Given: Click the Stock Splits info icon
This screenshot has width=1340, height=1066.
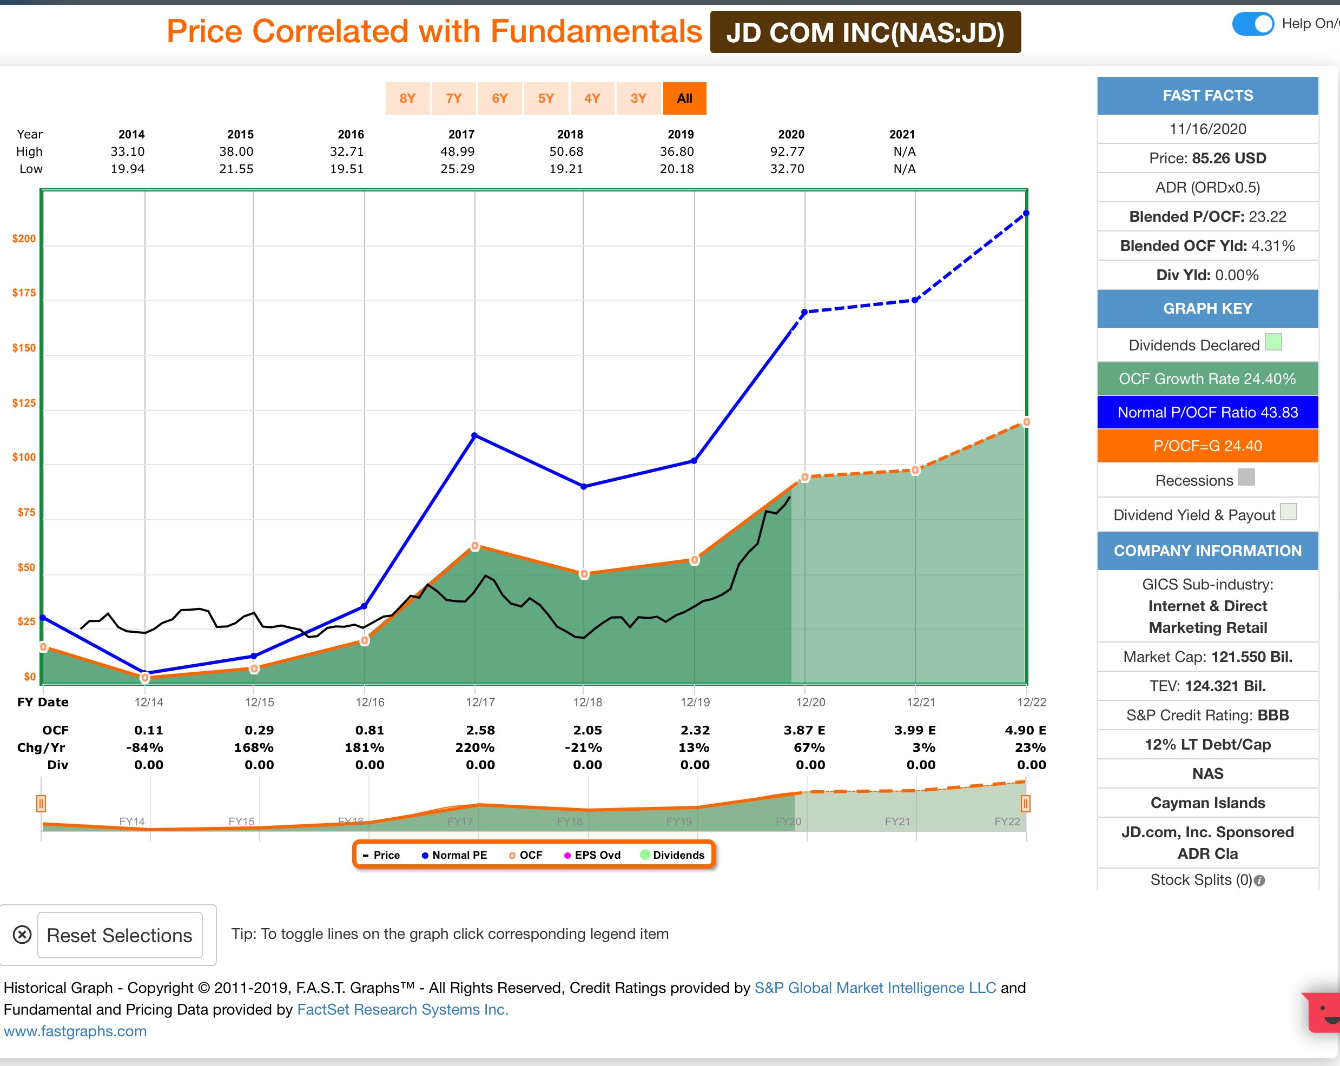Looking at the screenshot, I should (1259, 880).
